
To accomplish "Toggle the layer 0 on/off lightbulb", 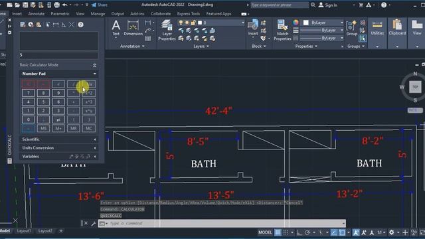I will pos(181,23).
